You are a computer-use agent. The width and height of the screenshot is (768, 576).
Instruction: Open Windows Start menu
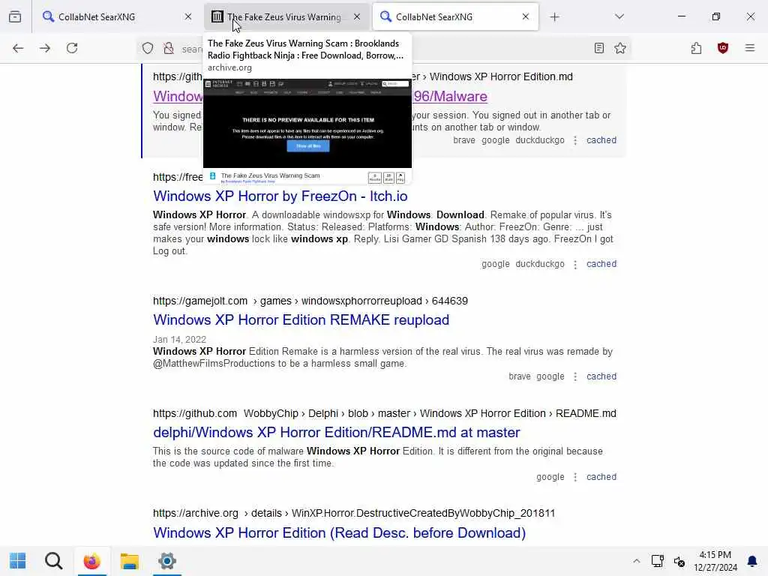click(x=18, y=561)
